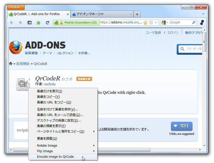The width and height of the screenshot is (214, 163).
Task: Expand the Rotate Image submenu
Action: pyautogui.click(x=94, y=146)
